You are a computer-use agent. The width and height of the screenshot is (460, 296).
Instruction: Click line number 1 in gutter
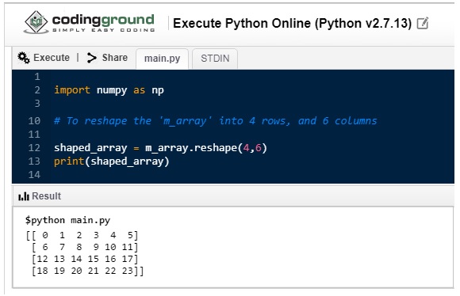point(37,77)
